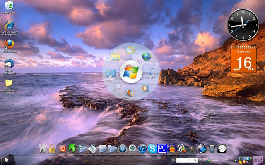Image resolution: width=265 pixels, height=165 pixels.
Task: Click the silver webcam icon in the dock
Action: tap(132, 148)
